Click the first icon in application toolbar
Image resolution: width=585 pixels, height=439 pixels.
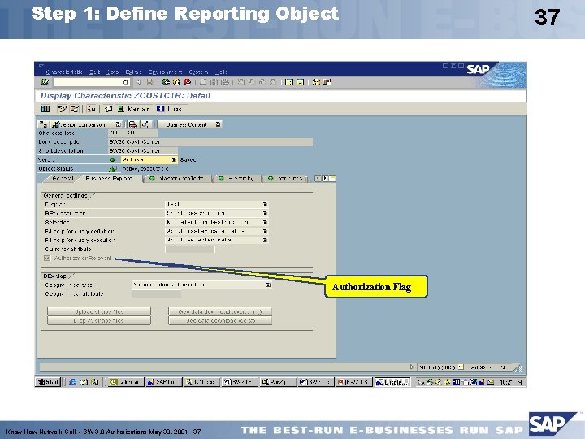(45, 109)
